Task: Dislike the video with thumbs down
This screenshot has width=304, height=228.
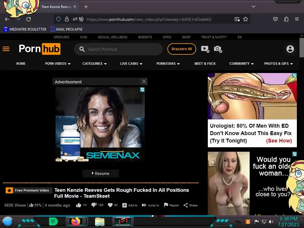Action: point(97,205)
